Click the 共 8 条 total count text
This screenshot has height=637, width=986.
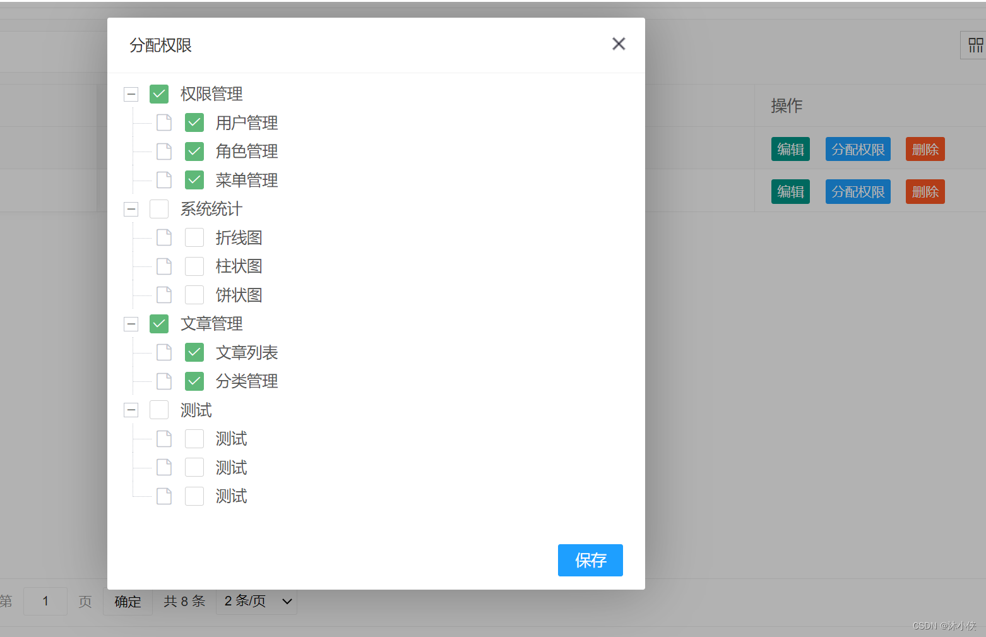click(184, 601)
